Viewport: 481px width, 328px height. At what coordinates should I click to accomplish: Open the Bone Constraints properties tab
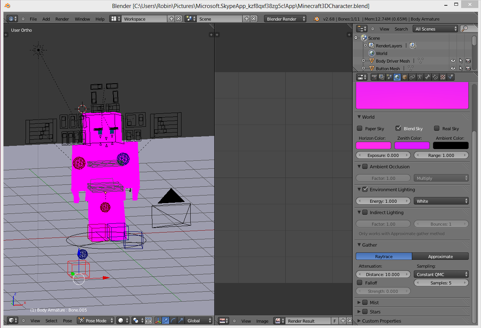click(x=435, y=77)
